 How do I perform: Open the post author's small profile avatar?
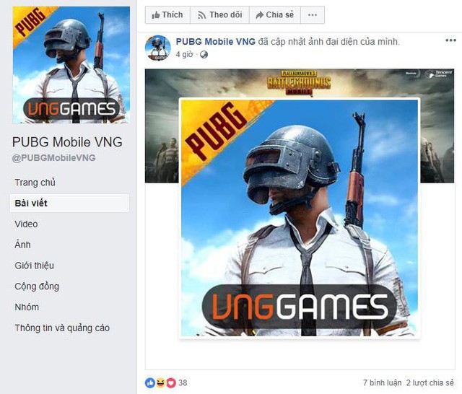[x=158, y=48]
